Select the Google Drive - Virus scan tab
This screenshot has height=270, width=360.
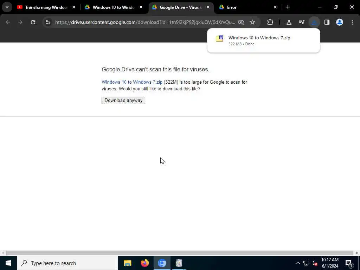181,7
